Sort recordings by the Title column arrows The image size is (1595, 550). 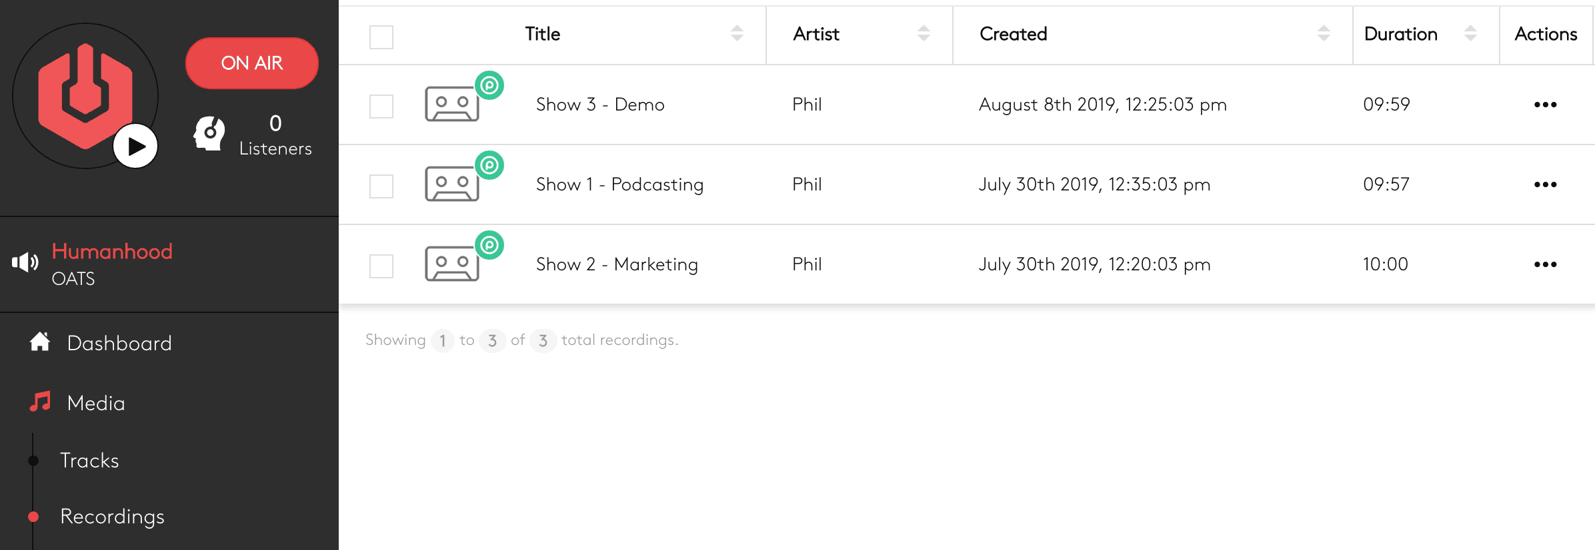tap(737, 33)
